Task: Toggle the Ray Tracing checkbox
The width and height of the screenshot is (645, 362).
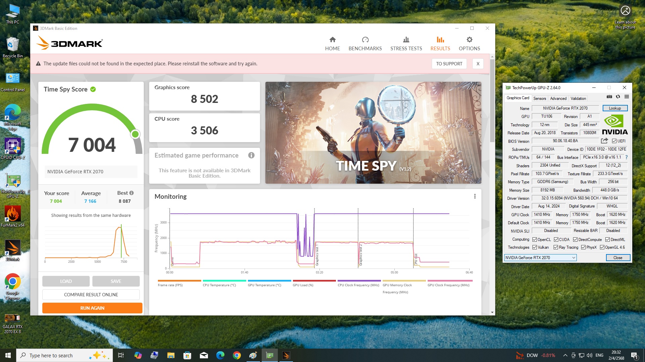Action: pos(556,247)
